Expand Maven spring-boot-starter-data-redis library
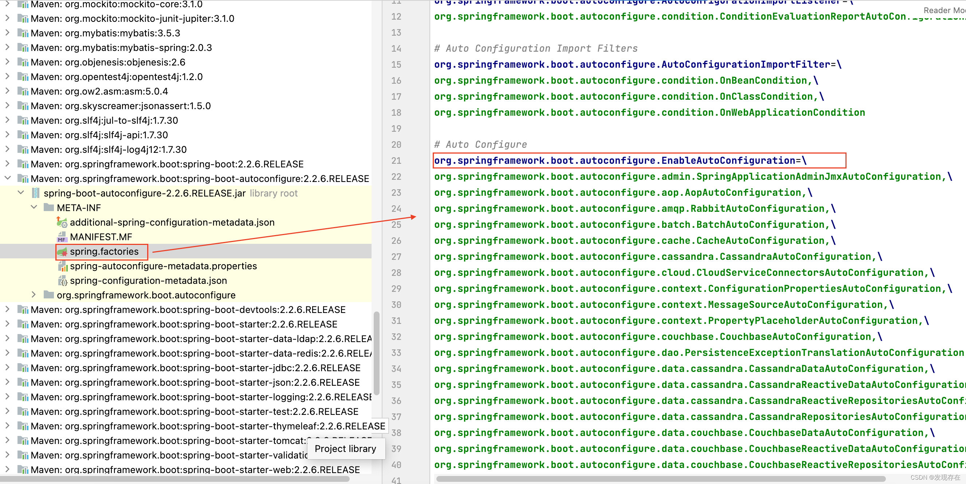Image resolution: width=966 pixels, height=484 pixels. [7, 353]
